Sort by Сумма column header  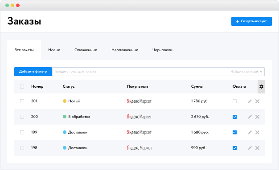(x=197, y=86)
